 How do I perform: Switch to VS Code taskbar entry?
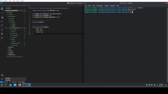click(x=29, y=85)
